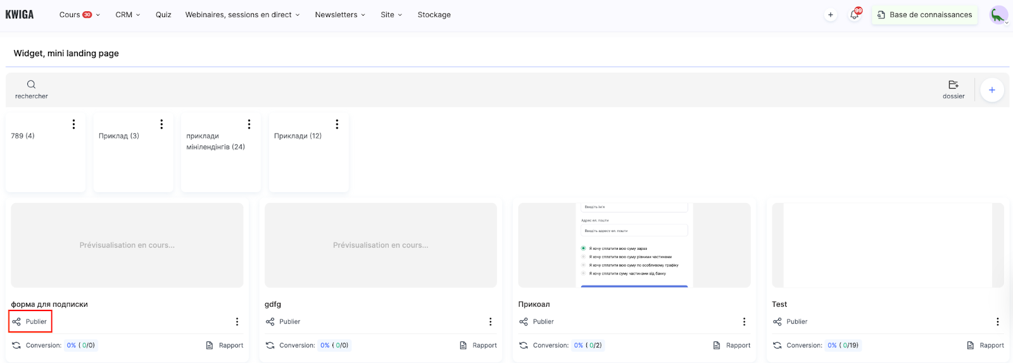Open Rapport for the Прикоал widget
The image size is (1013, 363).
(x=731, y=345)
